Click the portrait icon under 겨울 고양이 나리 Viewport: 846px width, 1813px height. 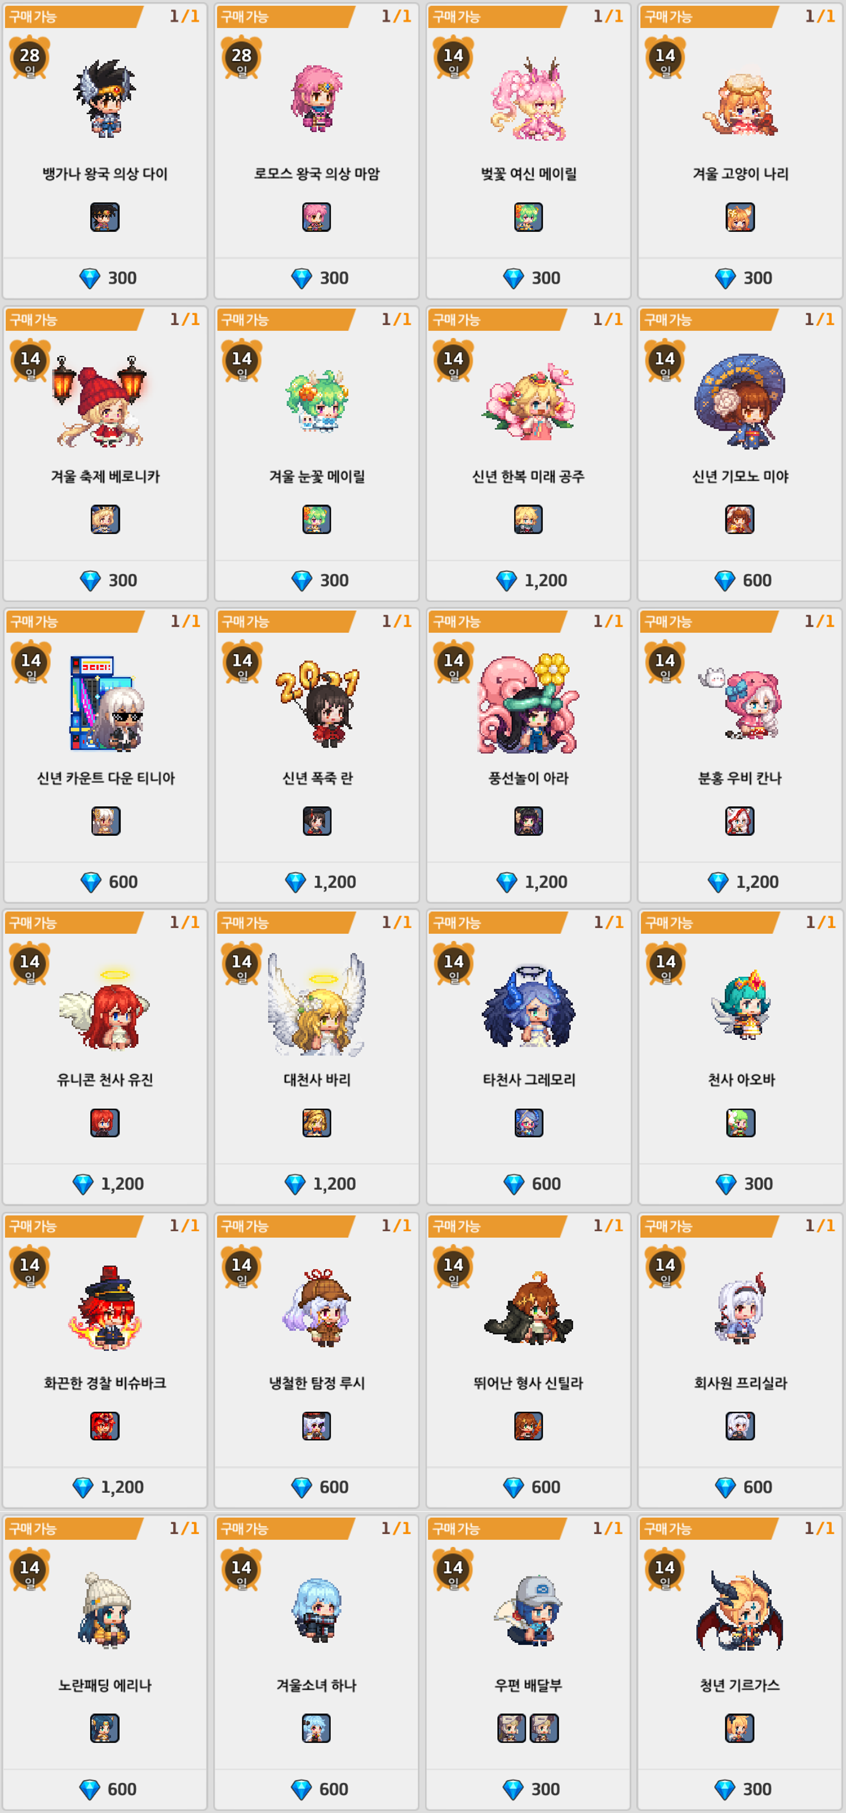[x=740, y=217]
